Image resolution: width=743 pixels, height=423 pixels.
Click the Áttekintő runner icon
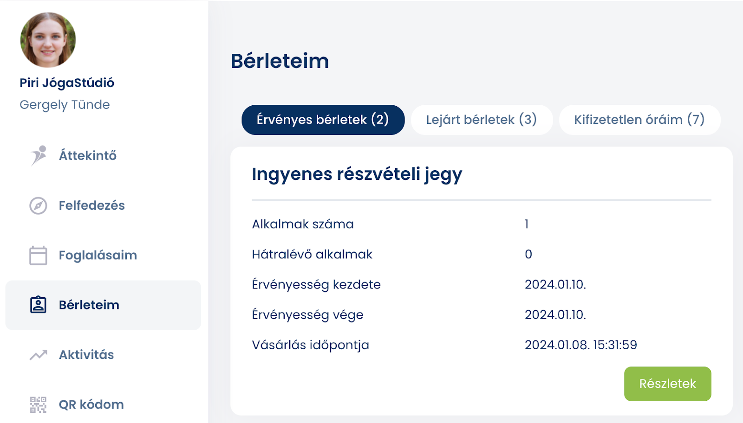pyautogui.click(x=39, y=155)
